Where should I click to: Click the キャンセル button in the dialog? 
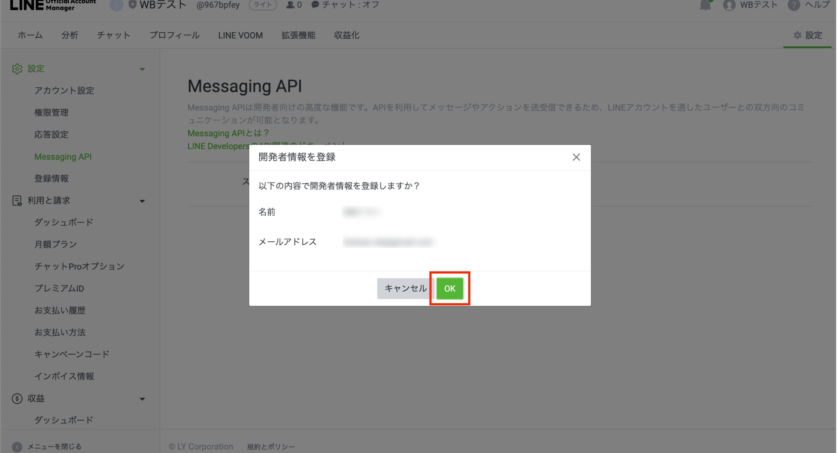tap(405, 288)
